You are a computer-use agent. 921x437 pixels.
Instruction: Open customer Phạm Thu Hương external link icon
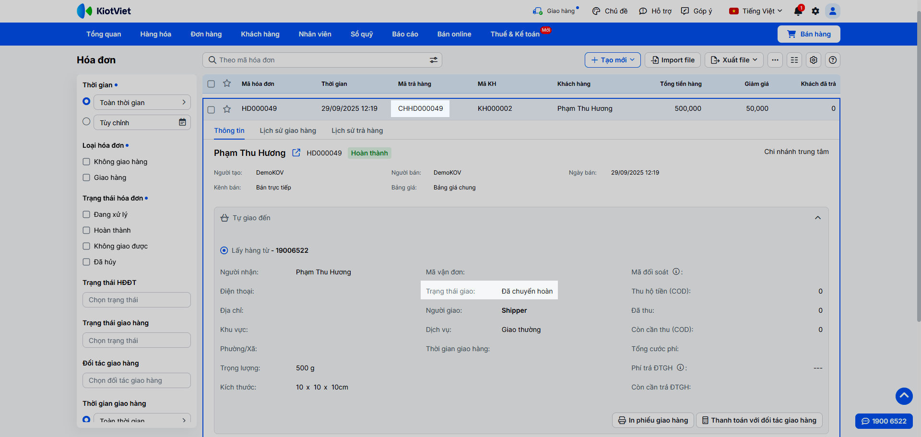pyautogui.click(x=296, y=153)
